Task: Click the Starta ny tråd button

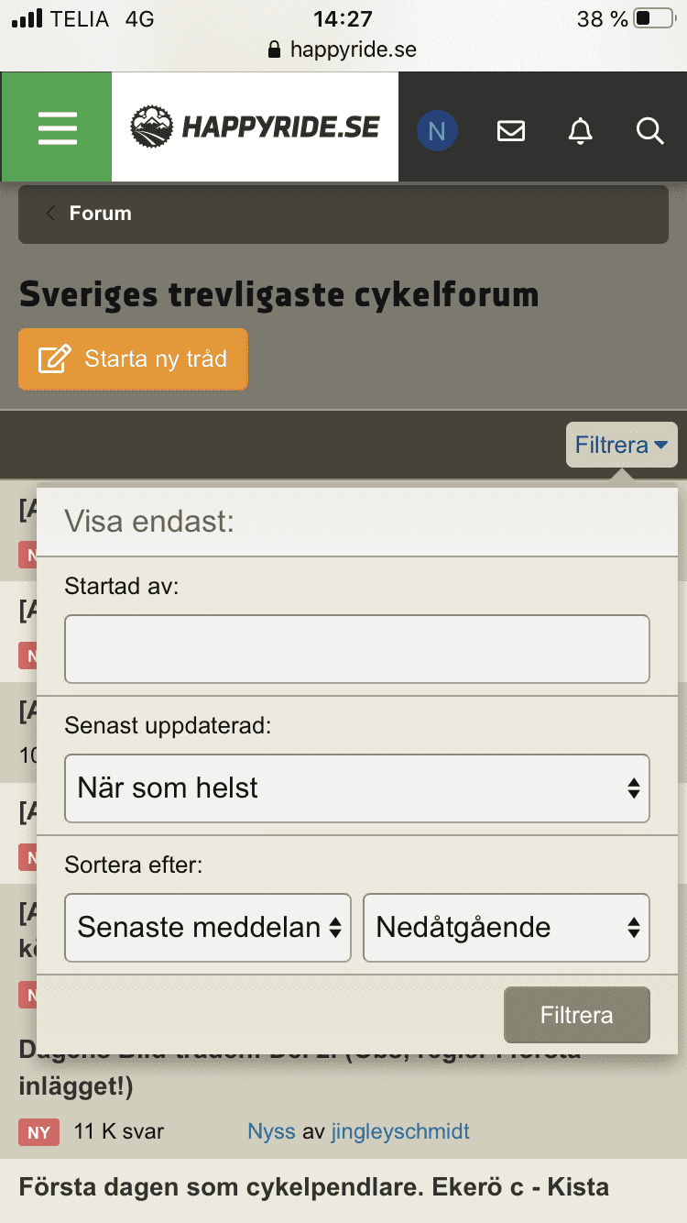Action: point(134,358)
